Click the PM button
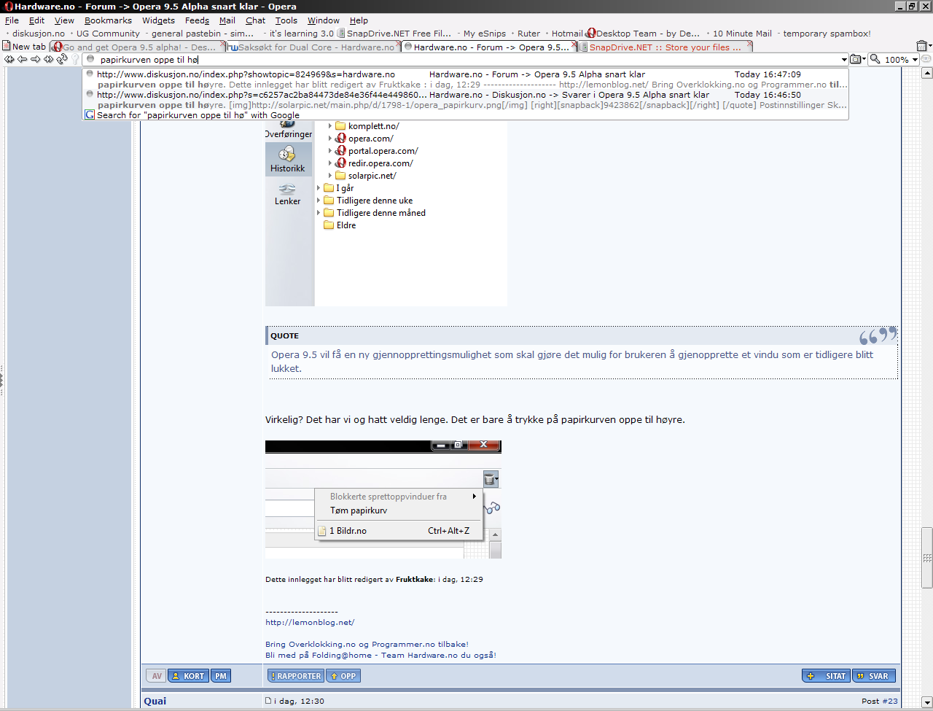Screen dimensions: 933x711 pos(221,676)
